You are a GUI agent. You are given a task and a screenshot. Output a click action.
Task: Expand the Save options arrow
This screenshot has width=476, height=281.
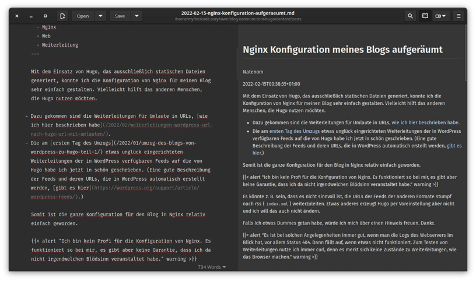[137, 16]
